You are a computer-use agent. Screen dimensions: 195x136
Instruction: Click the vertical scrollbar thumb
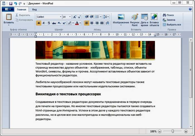[191, 70]
